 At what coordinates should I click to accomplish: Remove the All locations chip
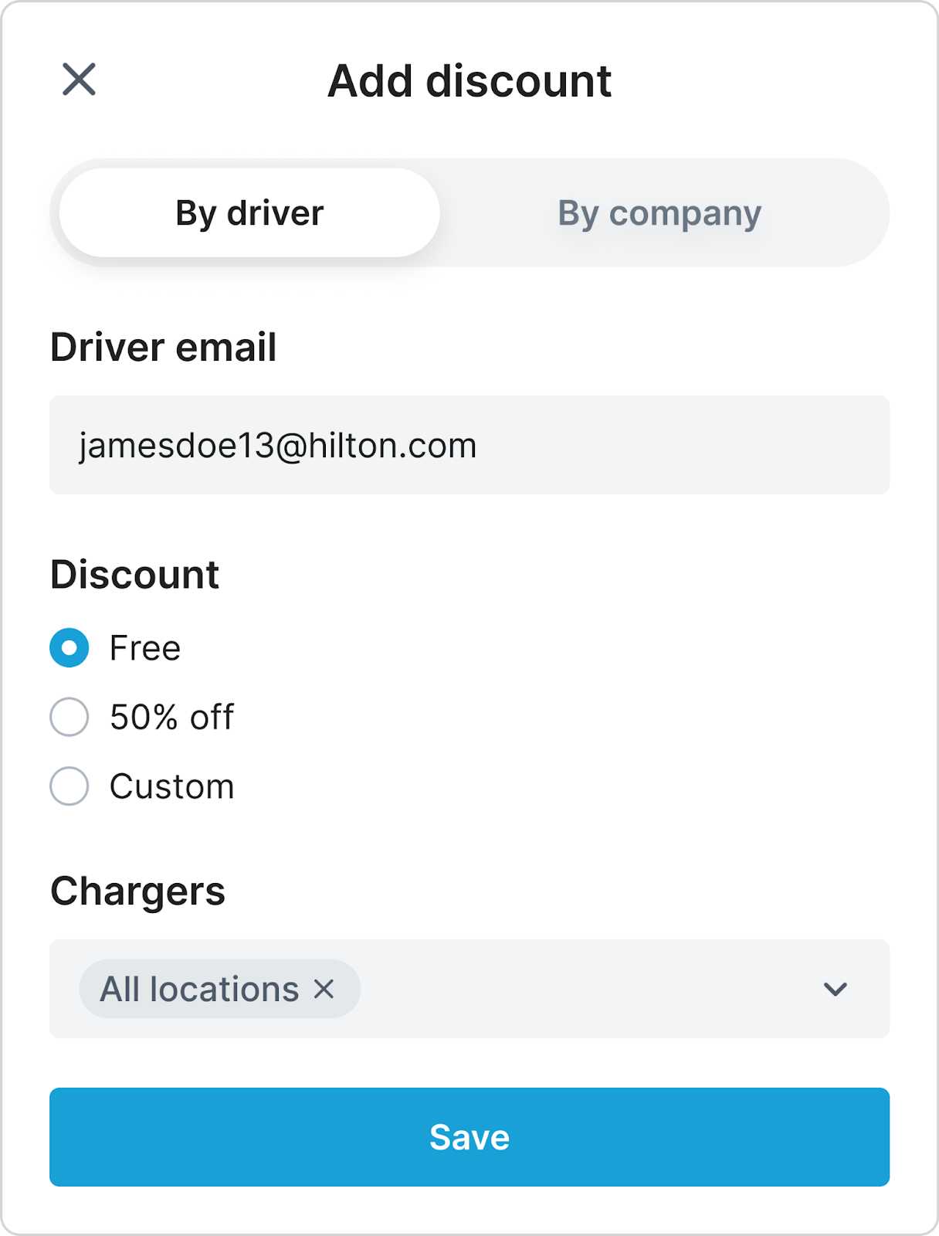tap(324, 989)
